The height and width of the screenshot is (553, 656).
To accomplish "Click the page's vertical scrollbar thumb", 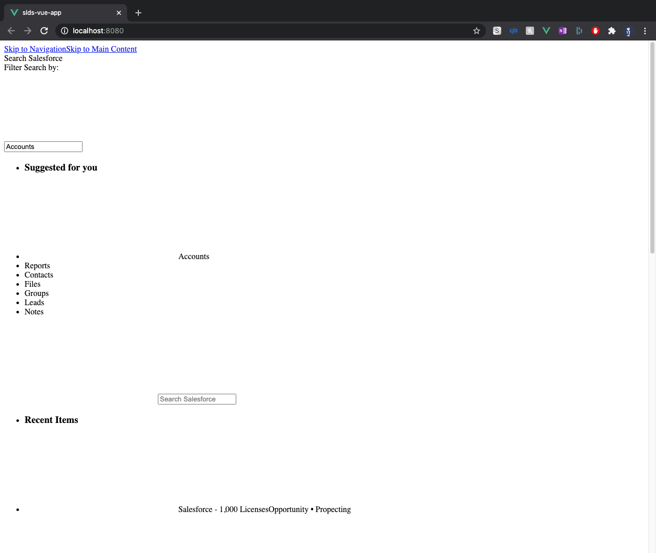I will click(652, 147).
